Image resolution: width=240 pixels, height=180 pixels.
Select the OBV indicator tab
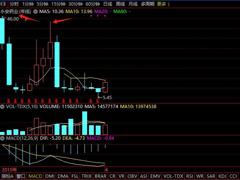pos(132,176)
